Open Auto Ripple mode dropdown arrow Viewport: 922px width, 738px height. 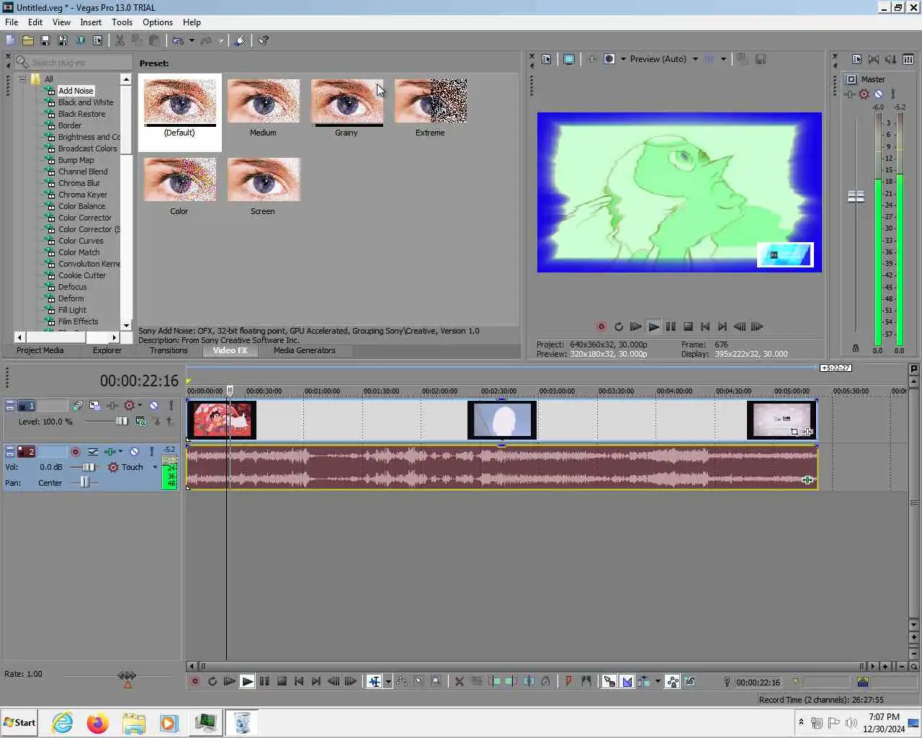tap(658, 681)
